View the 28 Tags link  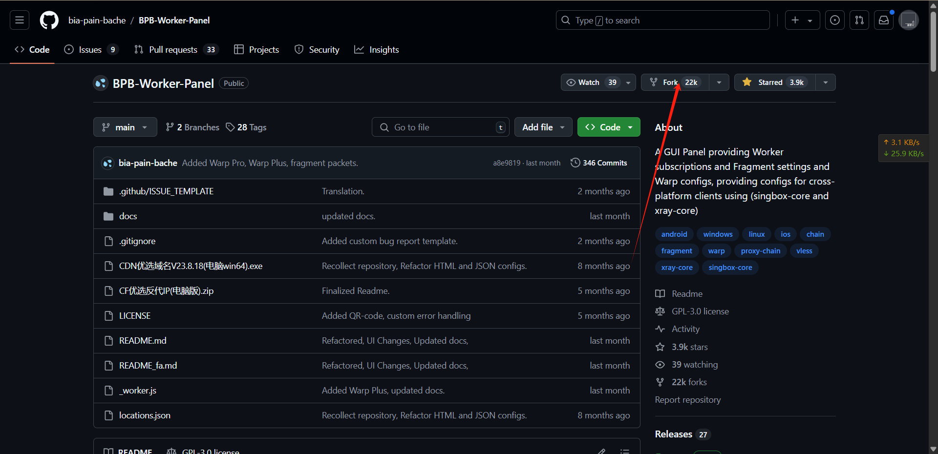click(246, 127)
